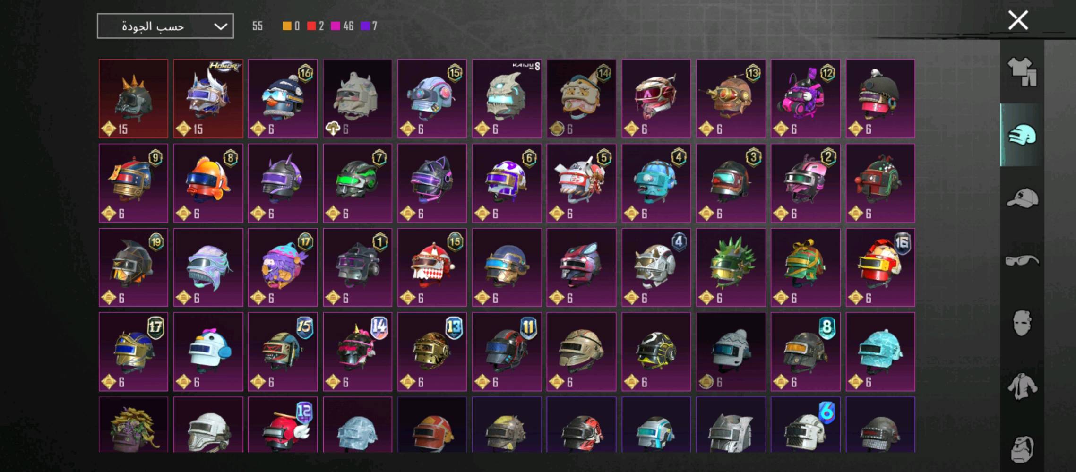
Task: Open the baseball cap headwear category
Action: click(1022, 197)
